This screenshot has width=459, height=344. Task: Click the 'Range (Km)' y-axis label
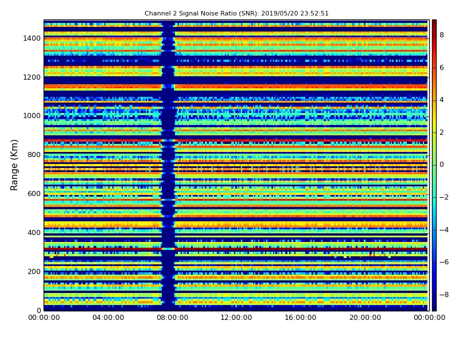click(x=14, y=165)
